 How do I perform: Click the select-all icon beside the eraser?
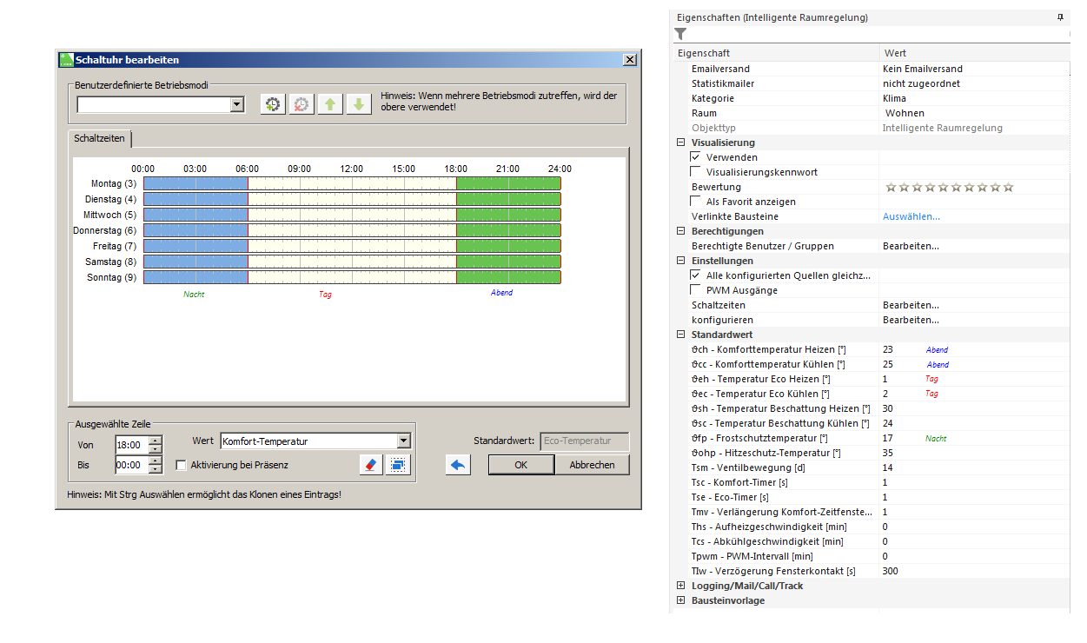point(398,465)
